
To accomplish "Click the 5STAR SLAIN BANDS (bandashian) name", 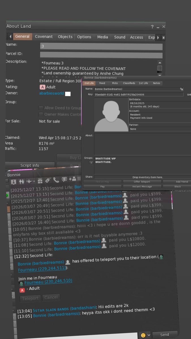I will click(x=65, y=309).
